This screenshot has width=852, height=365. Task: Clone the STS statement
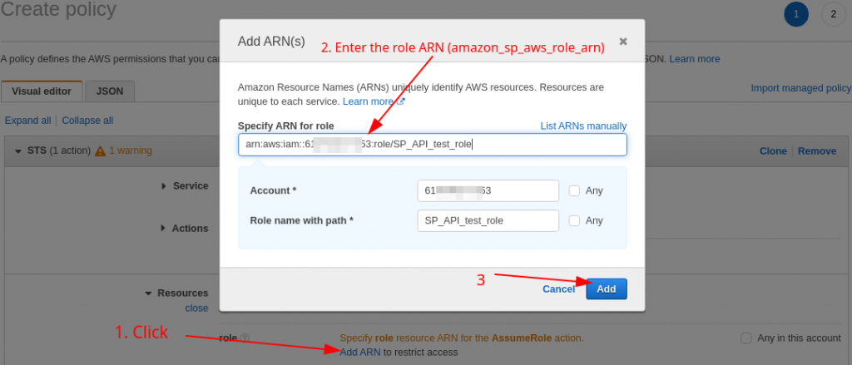pyautogui.click(x=773, y=151)
